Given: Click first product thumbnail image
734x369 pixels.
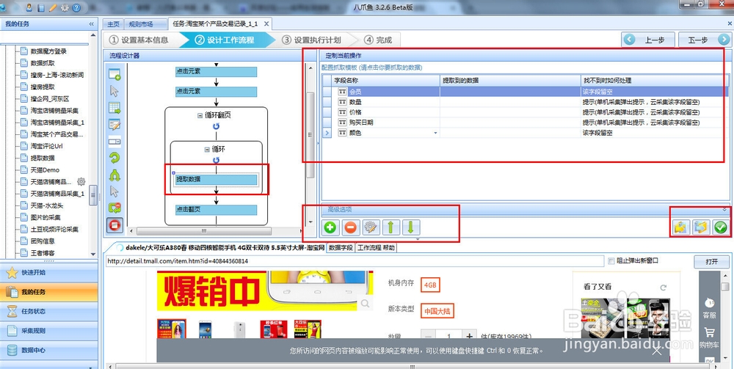Looking at the screenshot, I should coord(171,329).
